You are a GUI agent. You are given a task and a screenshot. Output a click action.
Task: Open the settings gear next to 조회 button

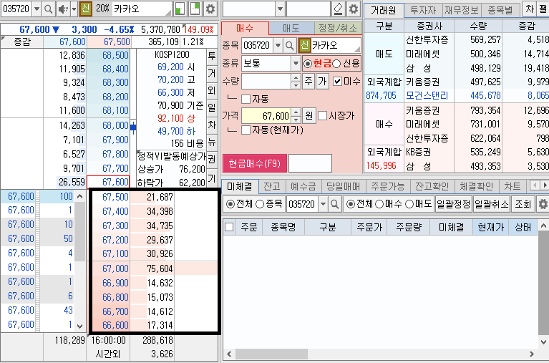[543, 204]
